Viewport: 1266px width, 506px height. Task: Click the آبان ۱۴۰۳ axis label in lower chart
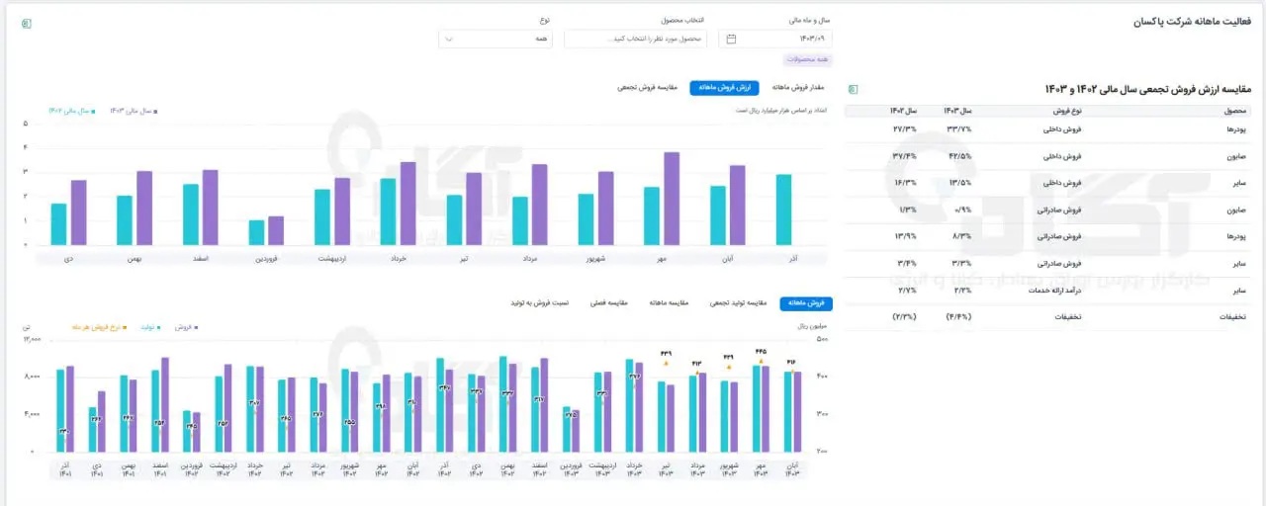(793, 467)
